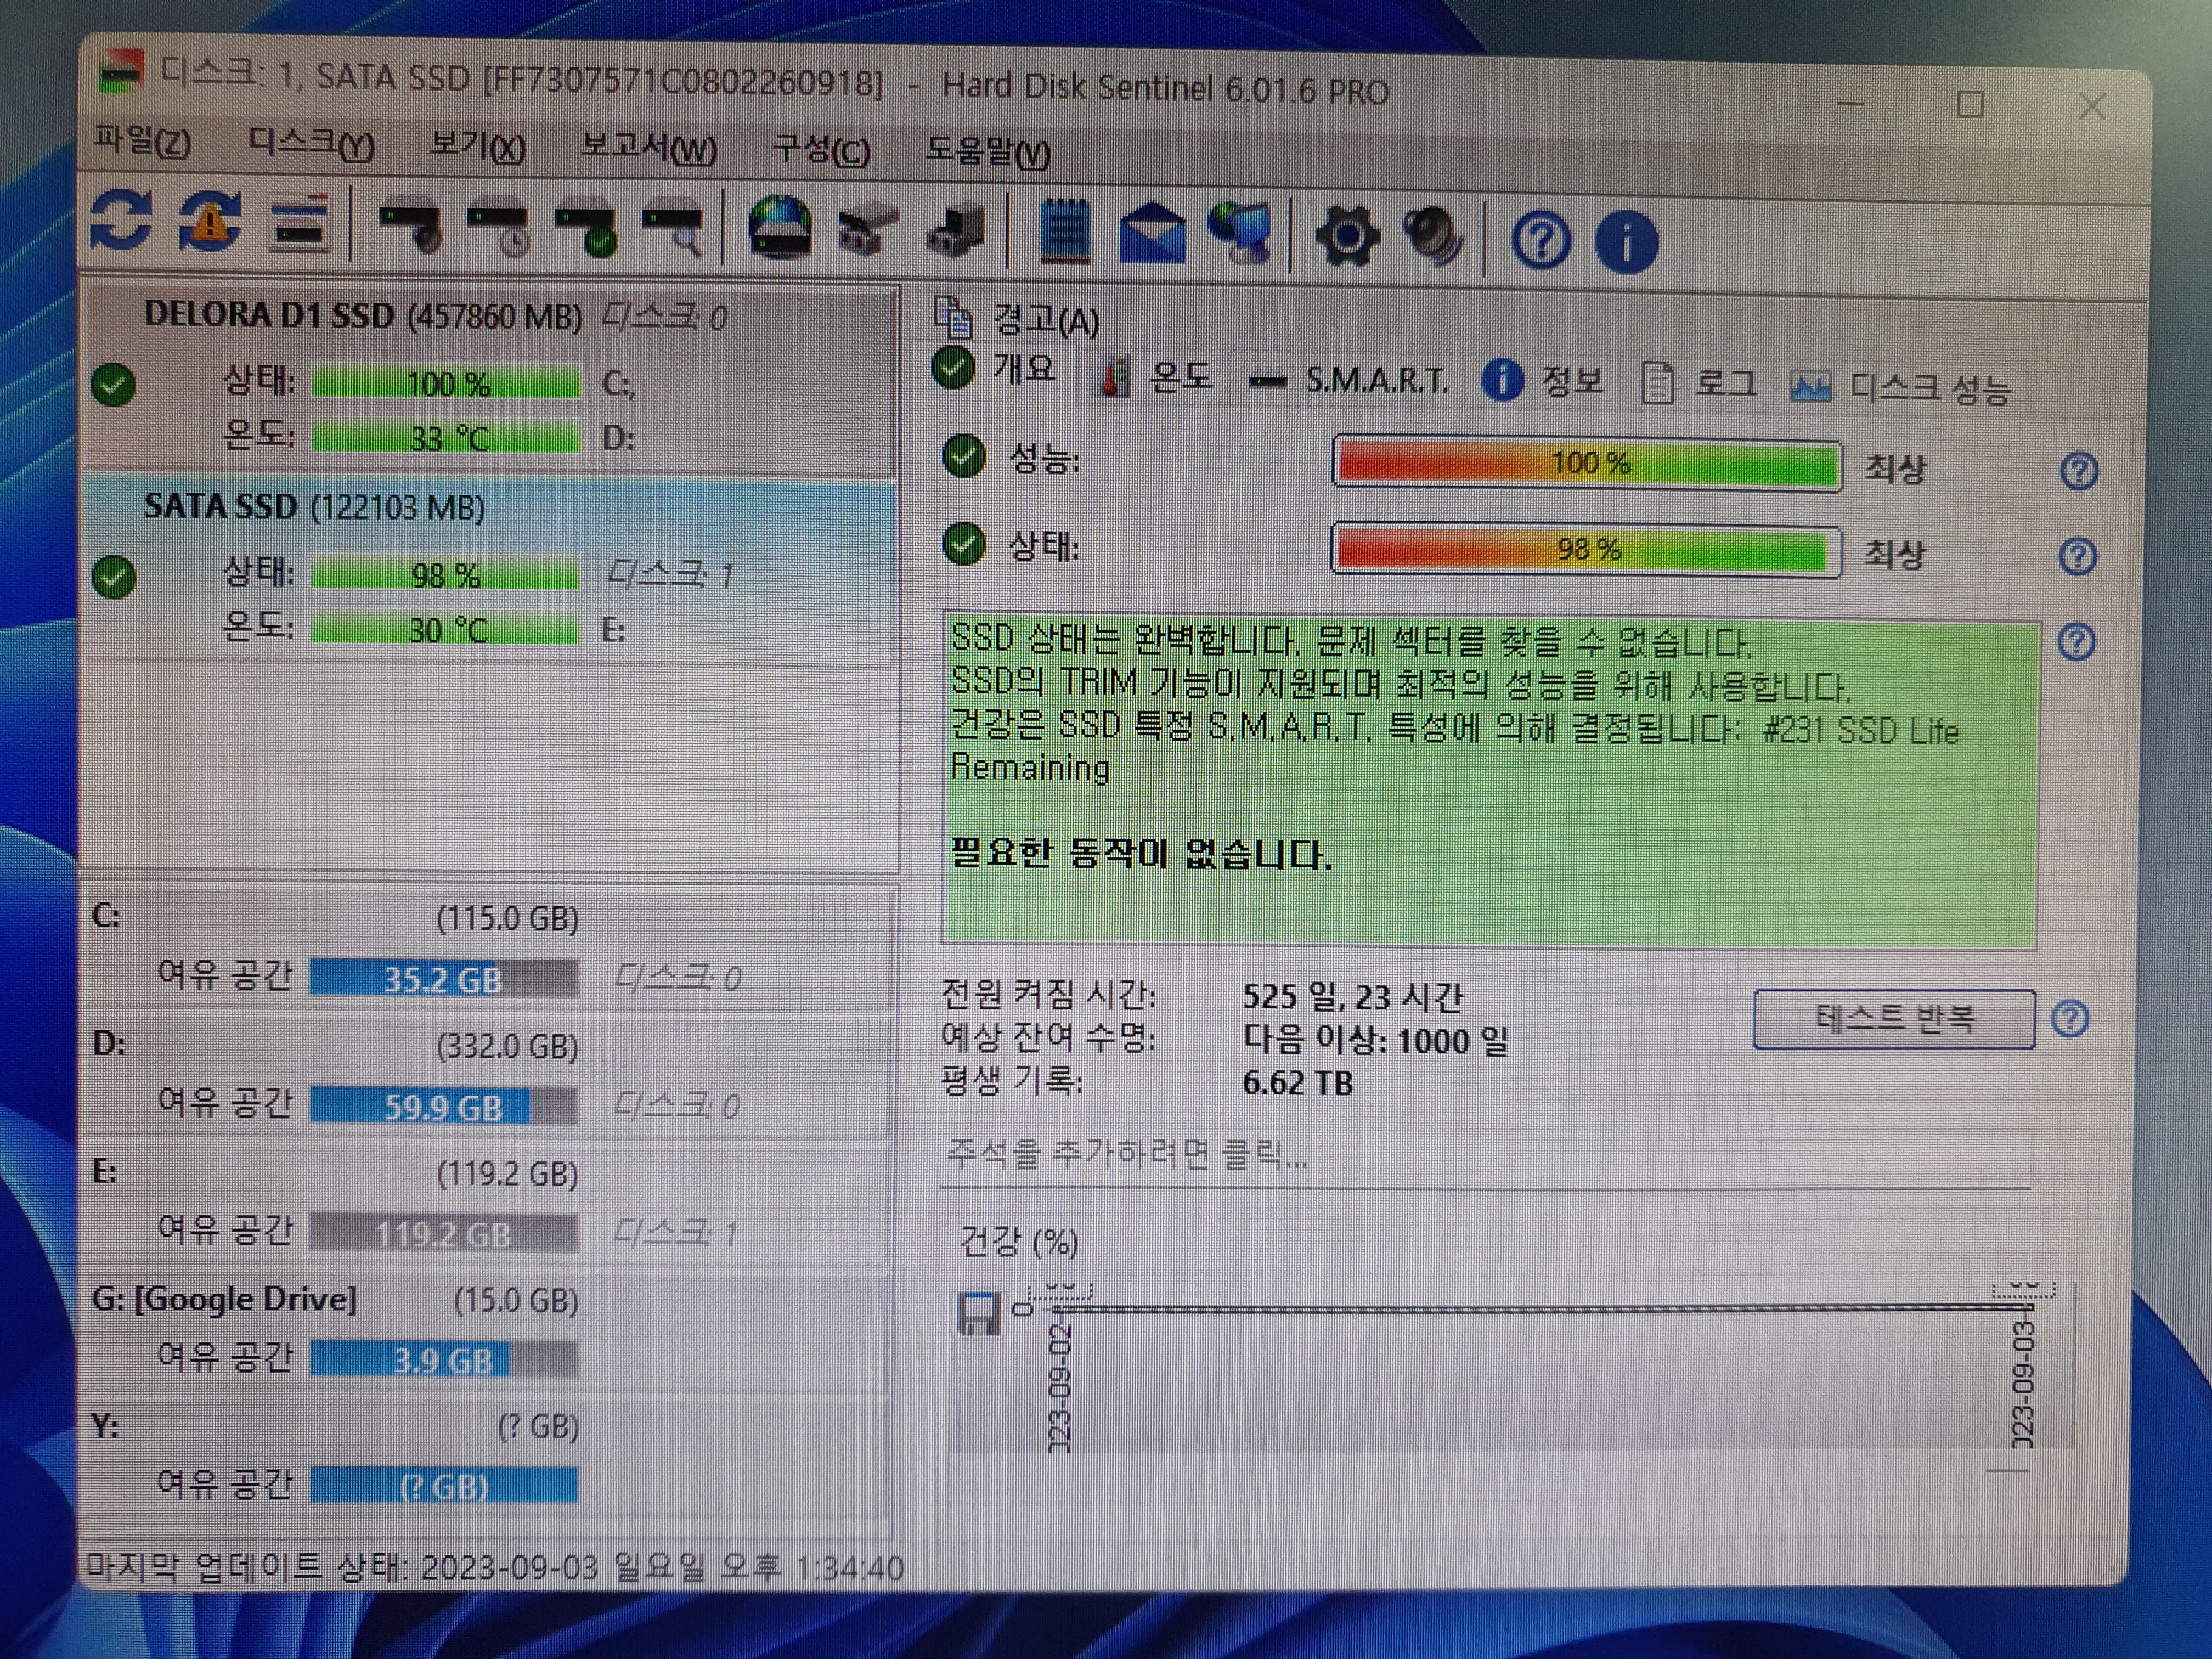Click help icon beside 성능 bar
The height and width of the screenshot is (1659, 2212).
coord(2079,470)
